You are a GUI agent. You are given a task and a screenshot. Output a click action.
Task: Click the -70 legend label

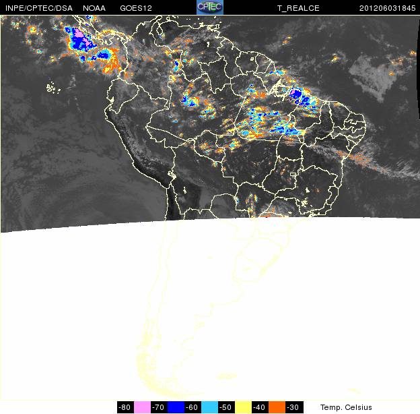click(x=159, y=407)
